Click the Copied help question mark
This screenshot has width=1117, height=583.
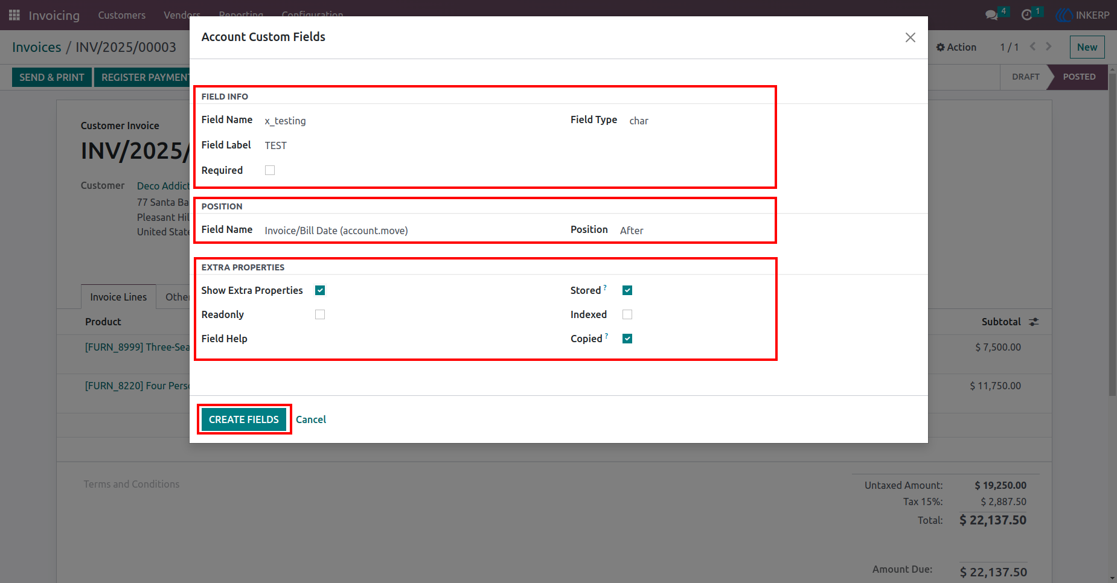[606, 336]
